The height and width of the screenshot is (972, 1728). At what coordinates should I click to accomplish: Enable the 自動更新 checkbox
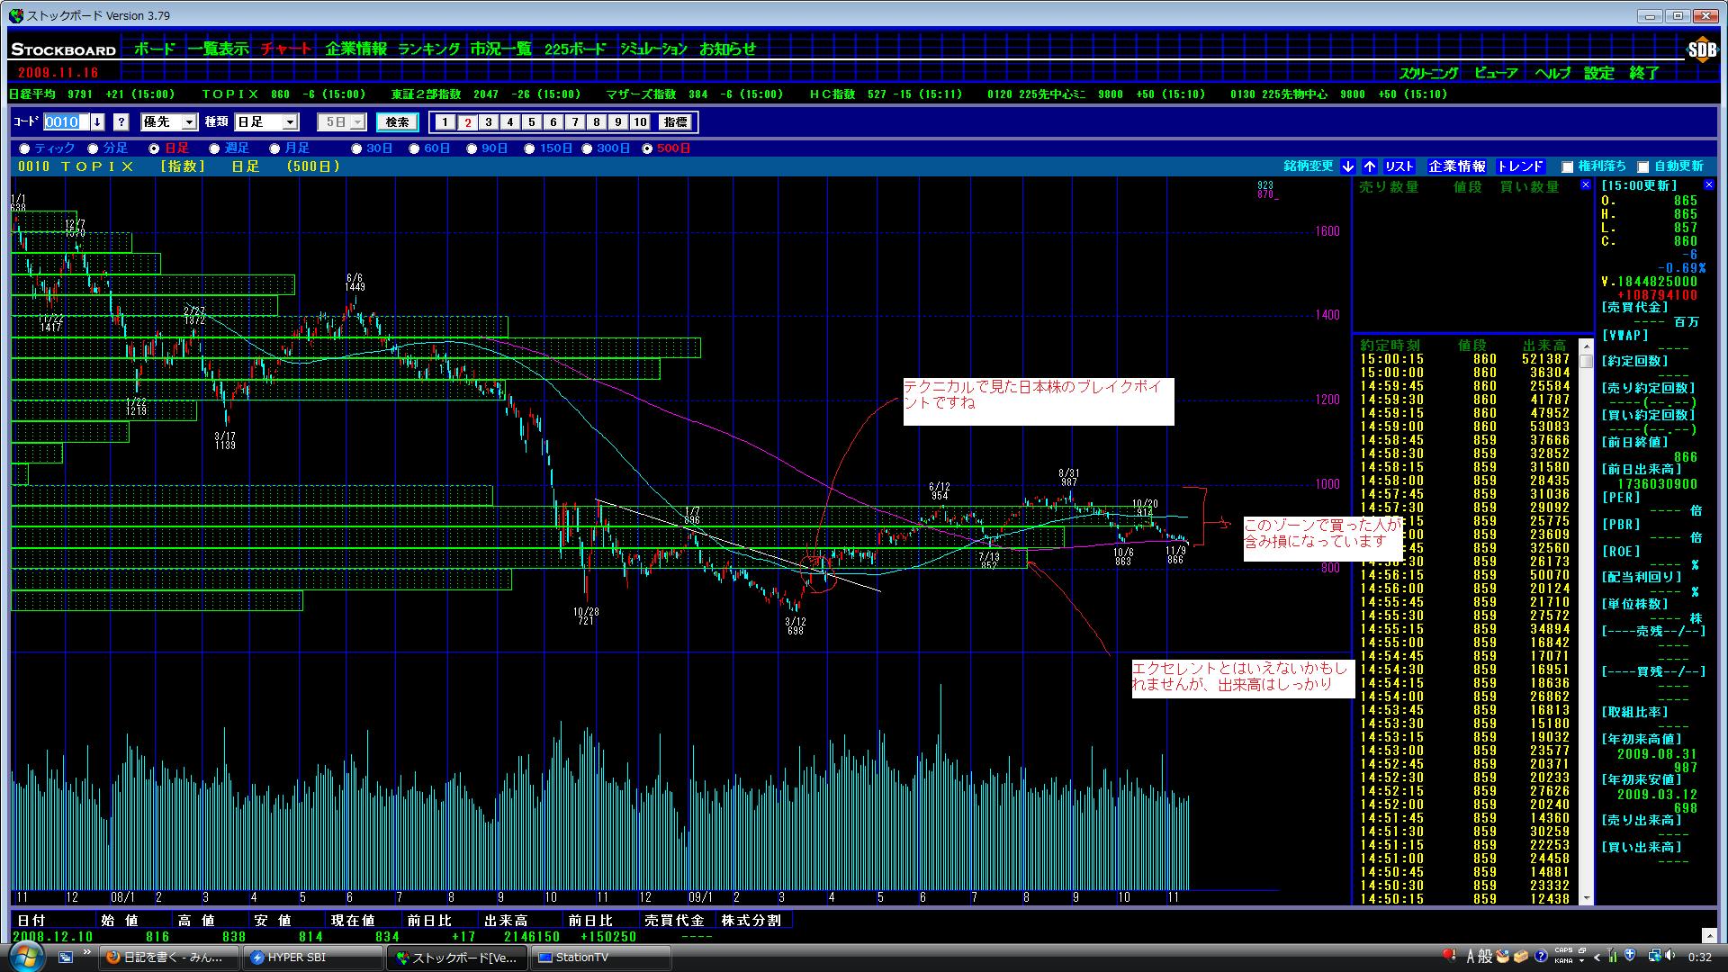coord(1642,166)
